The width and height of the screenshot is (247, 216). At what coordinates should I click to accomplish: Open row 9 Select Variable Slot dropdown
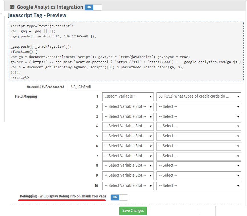(128, 176)
